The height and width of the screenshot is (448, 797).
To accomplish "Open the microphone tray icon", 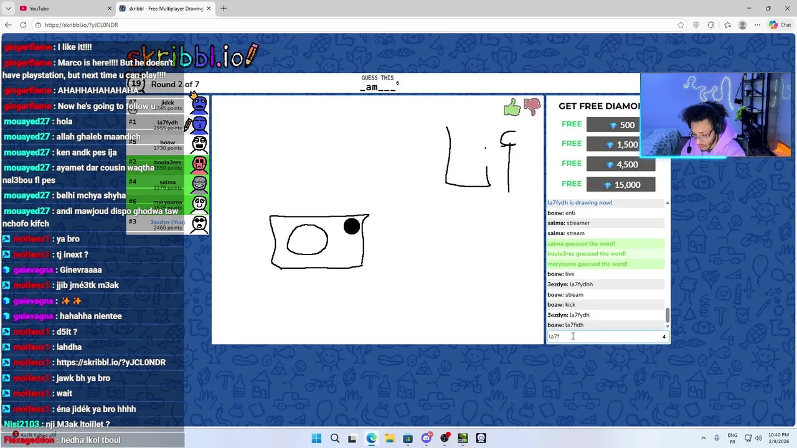I will [x=717, y=438].
